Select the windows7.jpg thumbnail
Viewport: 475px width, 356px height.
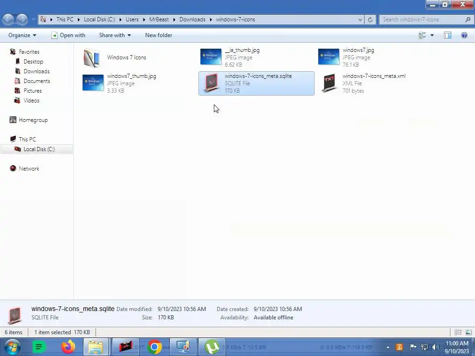click(329, 57)
